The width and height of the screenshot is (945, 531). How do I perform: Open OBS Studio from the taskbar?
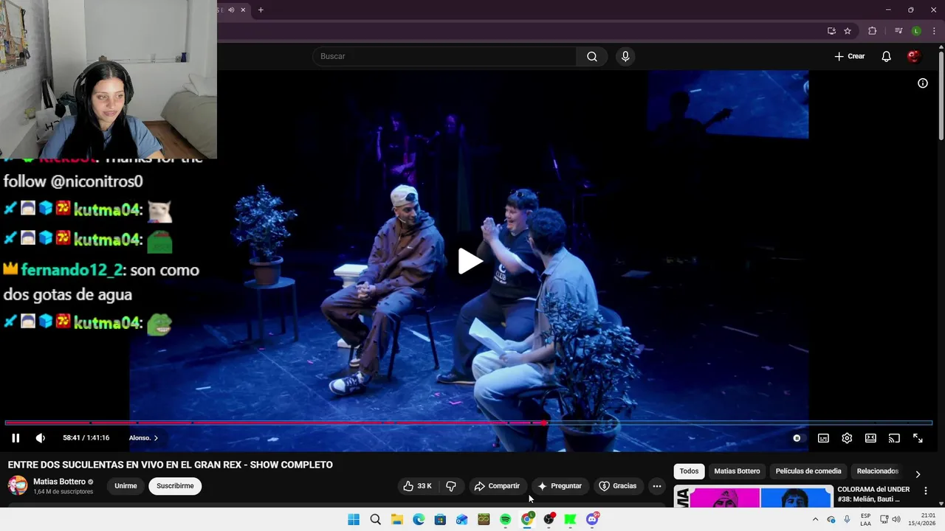549,519
